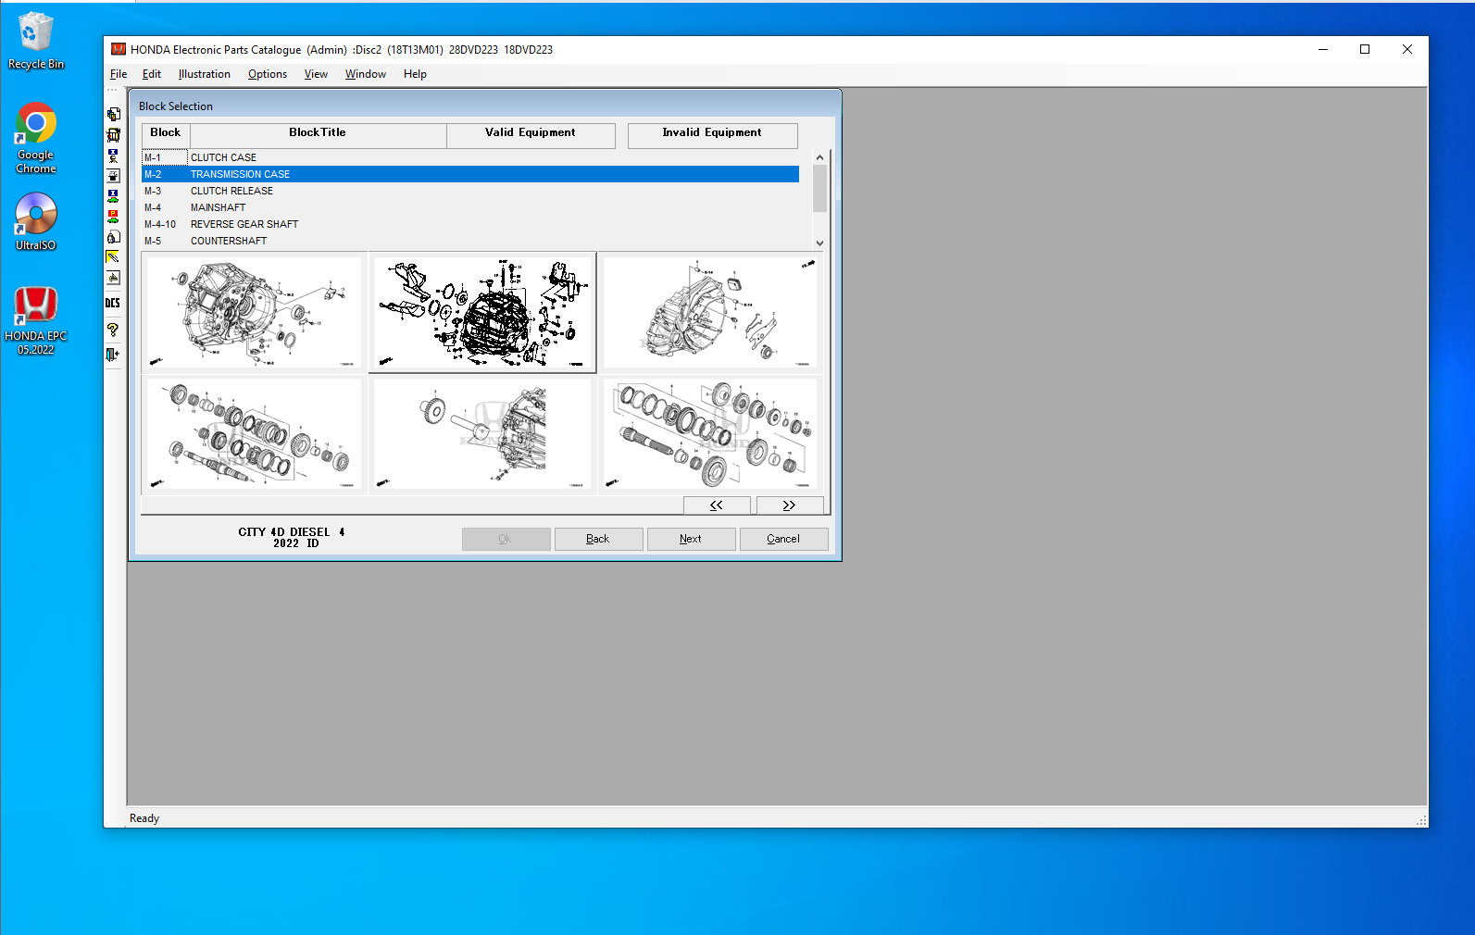The width and height of the screenshot is (1475, 935).
Task: Click the blue I car icon
Action: pyautogui.click(x=113, y=196)
